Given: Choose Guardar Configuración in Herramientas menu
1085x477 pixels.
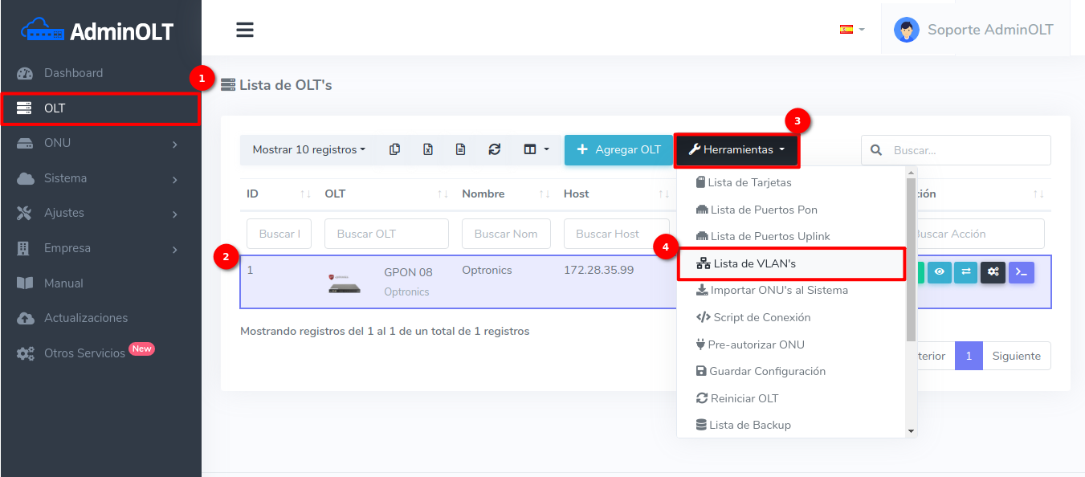Looking at the screenshot, I should (x=767, y=371).
